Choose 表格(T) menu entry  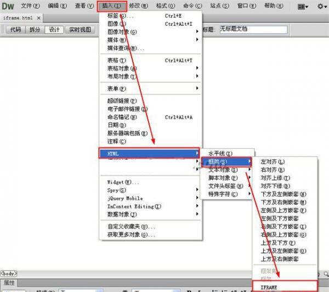click(x=151, y=60)
